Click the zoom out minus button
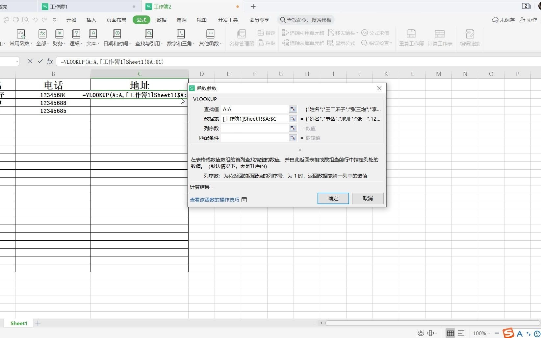The image size is (541, 338). [497, 333]
